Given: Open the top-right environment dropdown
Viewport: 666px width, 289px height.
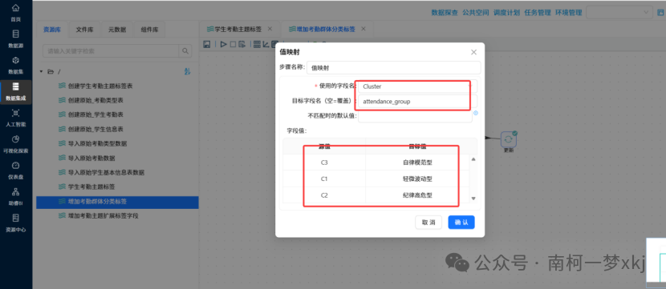Looking at the screenshot, I should [x=619, y=12].
